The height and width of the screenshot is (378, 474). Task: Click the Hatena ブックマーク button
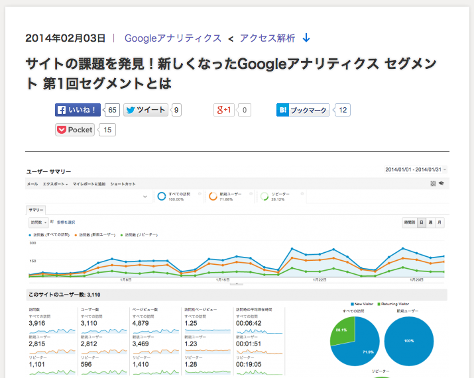(x=302, y=110)
